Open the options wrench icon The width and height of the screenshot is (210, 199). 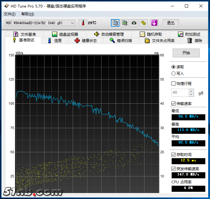(x=144, y=23)
